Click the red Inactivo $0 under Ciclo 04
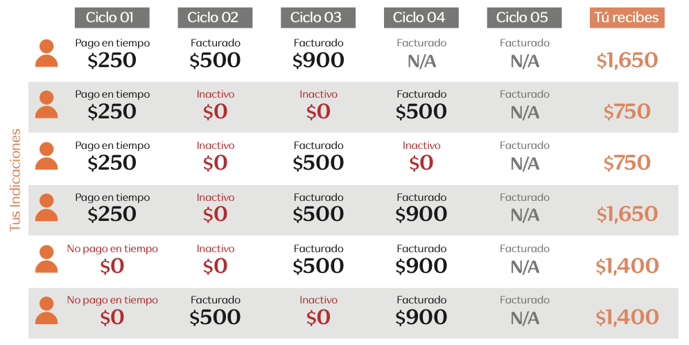The width and height of the screenshot is (689, 345). point(421,156)
